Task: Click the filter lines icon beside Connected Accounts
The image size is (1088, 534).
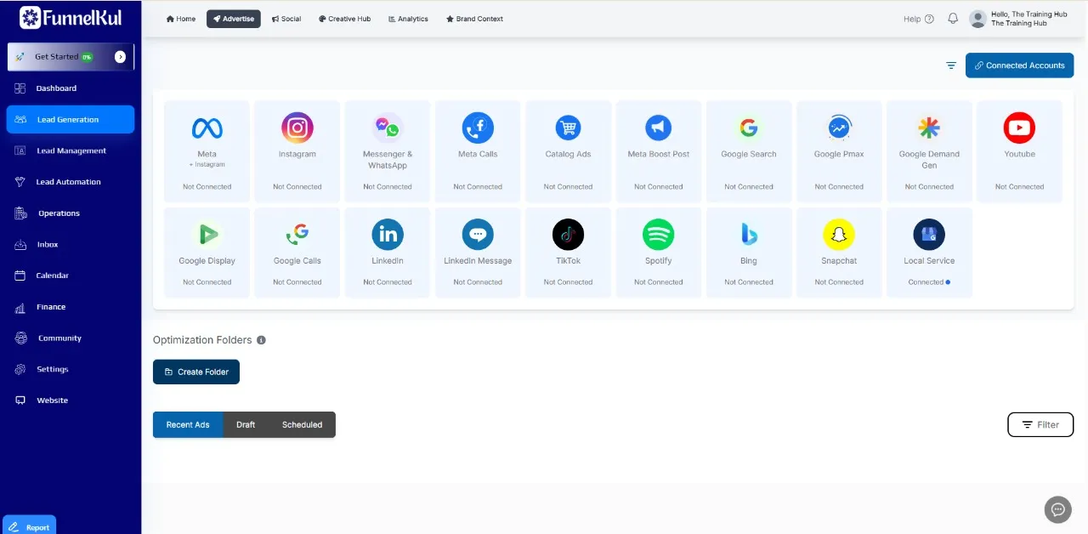Action: coord(951,65)
